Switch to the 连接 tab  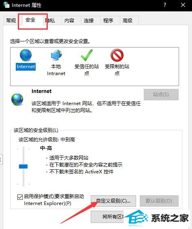89,20
